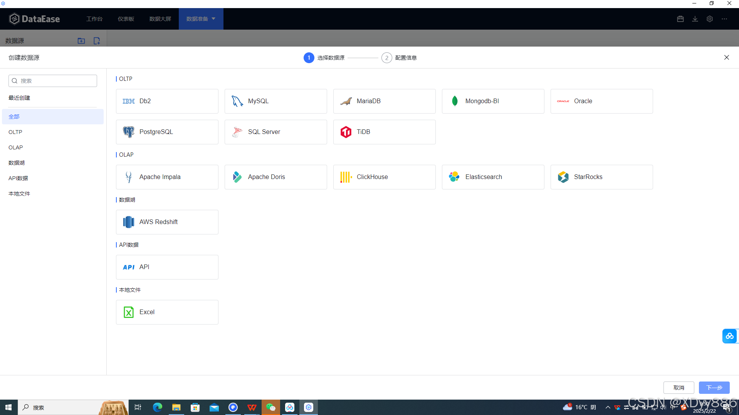This screenshot has width=739, height=415.
Task: Select Elasticsearch data source card
Action: point(493,177)
